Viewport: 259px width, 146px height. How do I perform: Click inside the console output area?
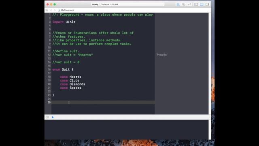pyautogui.click(x=126, y=129)
